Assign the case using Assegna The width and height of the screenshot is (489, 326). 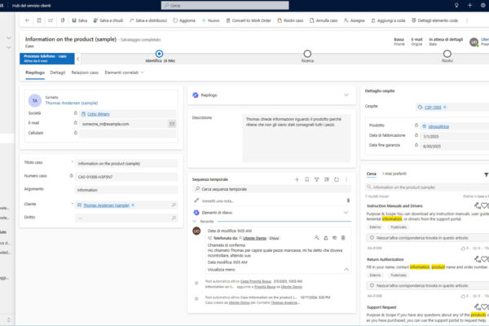[354, 20]
